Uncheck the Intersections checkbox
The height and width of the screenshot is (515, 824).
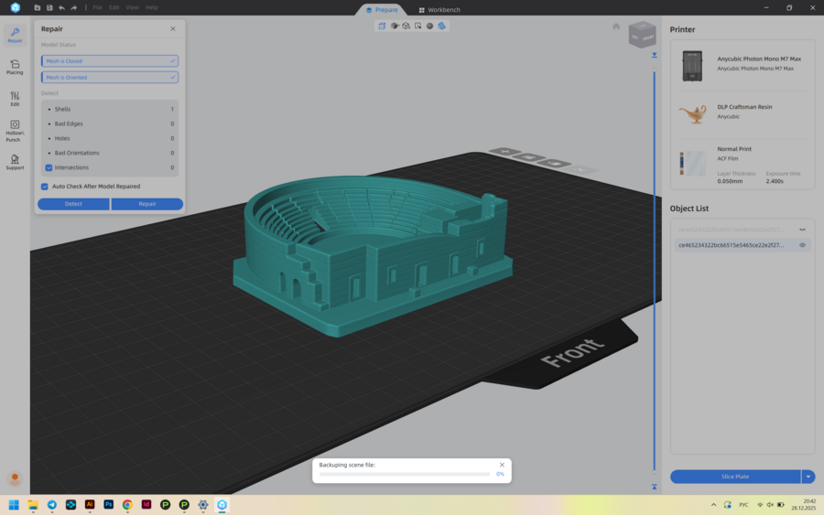(x=49, y=167)
